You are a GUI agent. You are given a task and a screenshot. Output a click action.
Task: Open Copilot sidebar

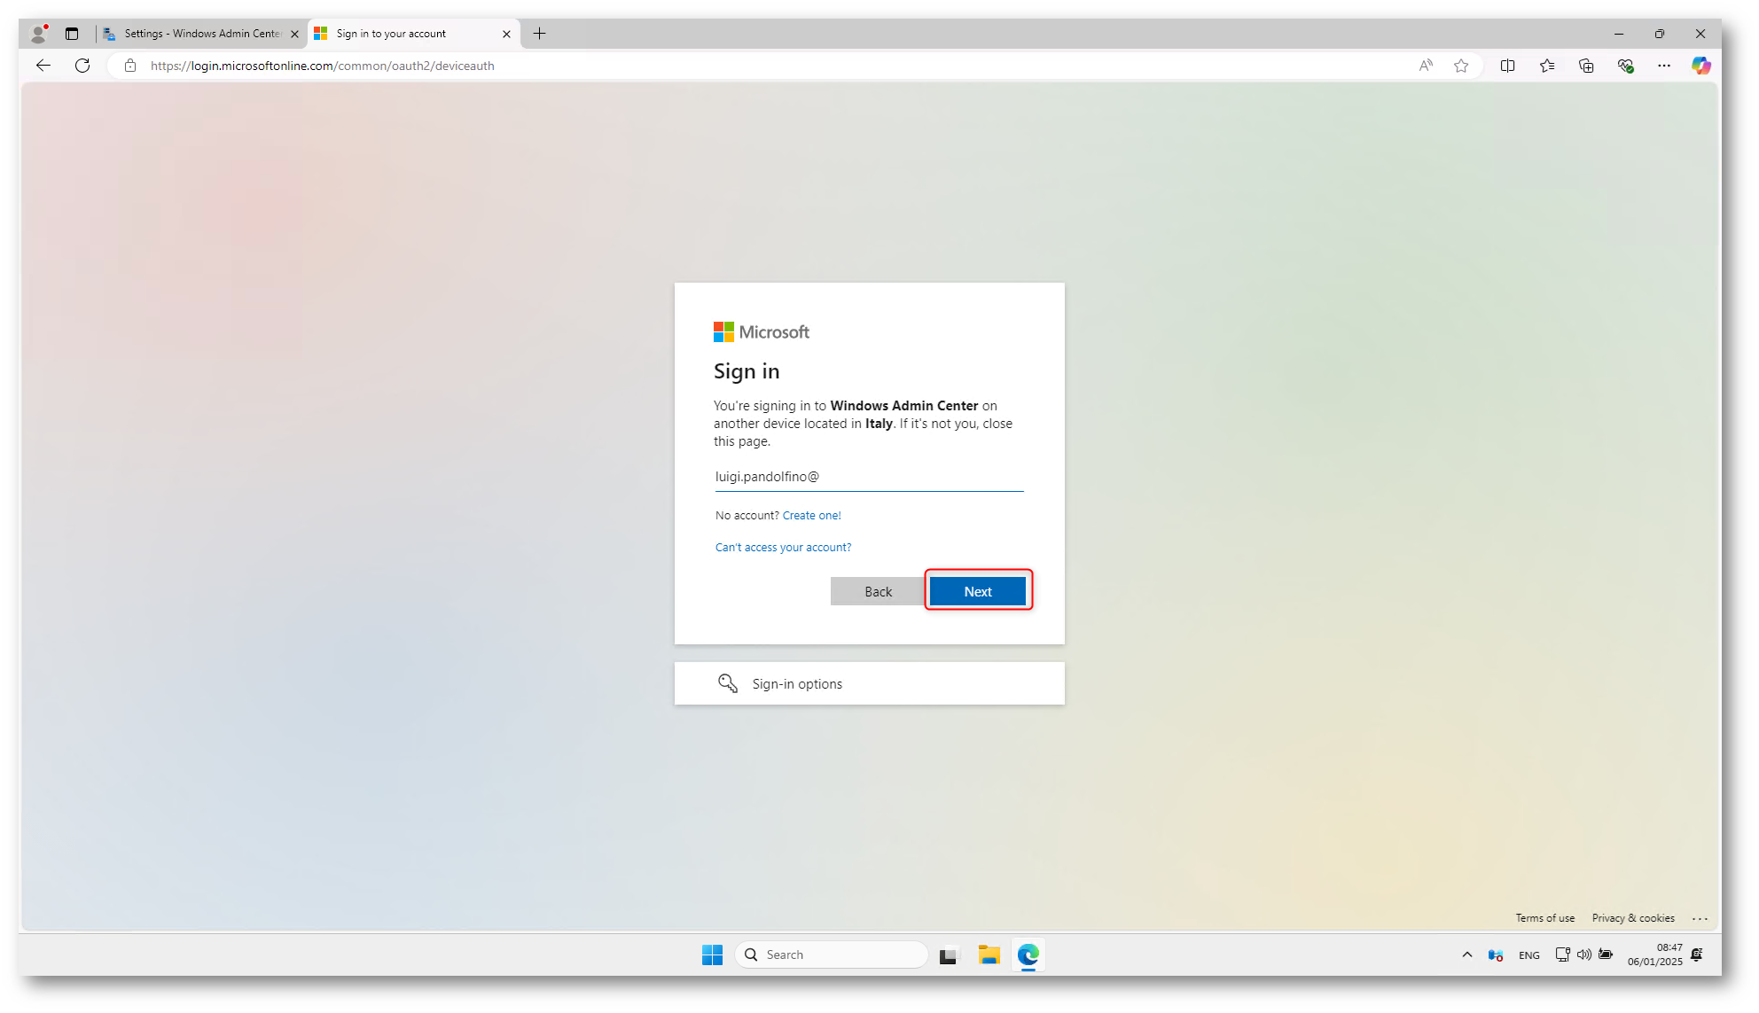(1700, 66)
